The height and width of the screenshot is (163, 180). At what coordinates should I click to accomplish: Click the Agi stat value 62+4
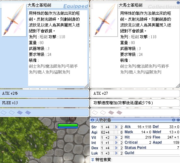point(105,132)
